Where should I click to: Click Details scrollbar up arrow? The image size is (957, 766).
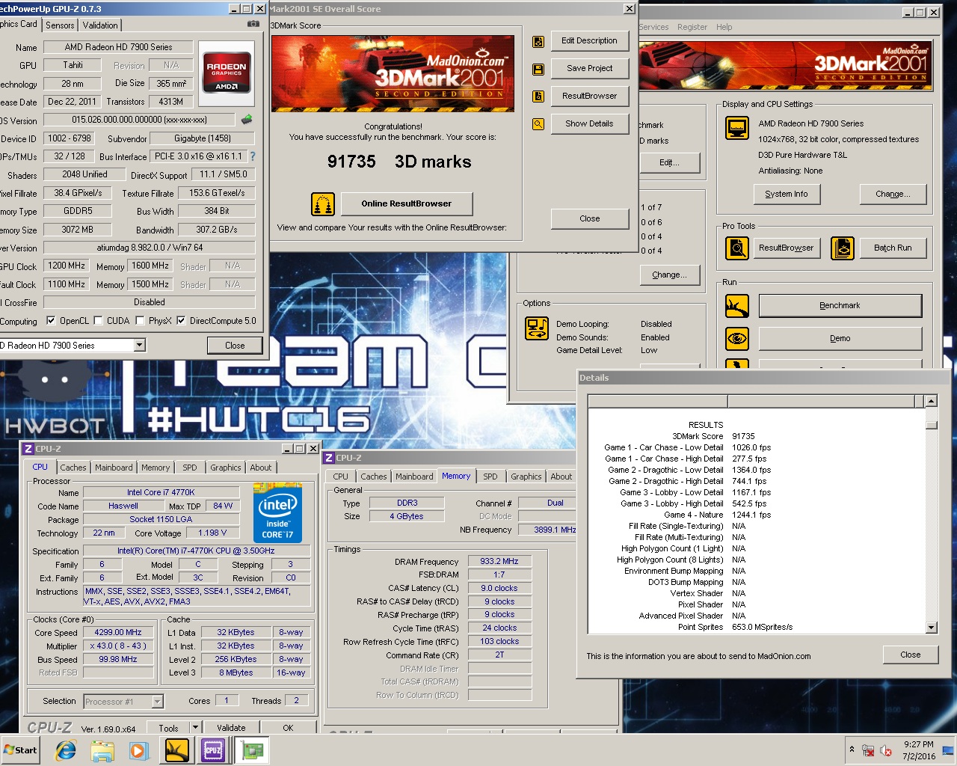(931, 401)
